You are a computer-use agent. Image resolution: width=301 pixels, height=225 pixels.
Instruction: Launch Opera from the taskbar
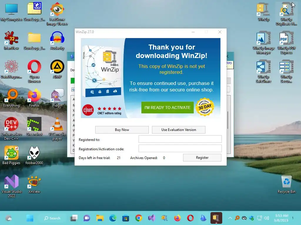(x=190, y=218)
